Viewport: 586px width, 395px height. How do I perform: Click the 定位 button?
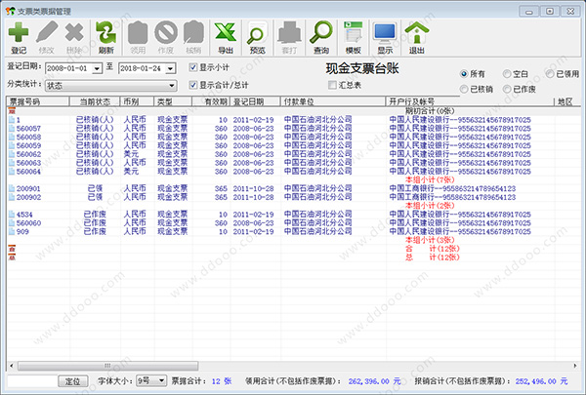(x=73, y=381)
